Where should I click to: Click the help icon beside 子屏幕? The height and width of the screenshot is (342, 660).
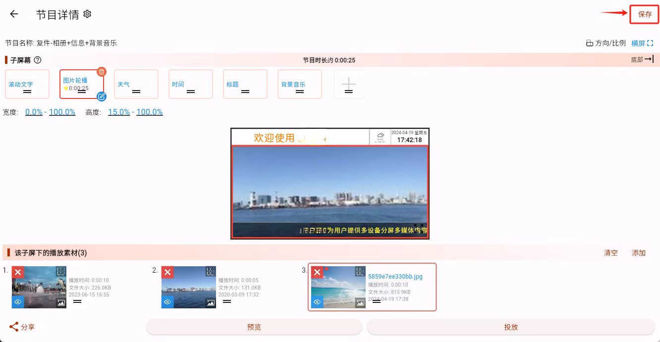[37, 60]
